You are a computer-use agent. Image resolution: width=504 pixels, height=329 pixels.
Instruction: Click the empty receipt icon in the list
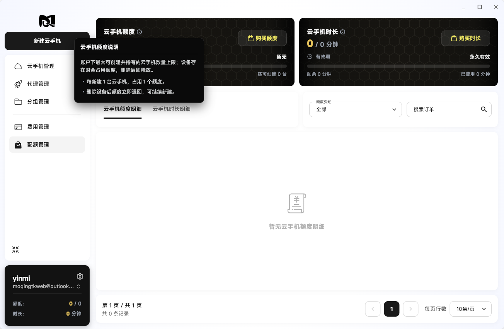click(297, 203)
